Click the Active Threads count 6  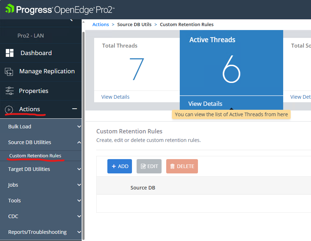231,69
